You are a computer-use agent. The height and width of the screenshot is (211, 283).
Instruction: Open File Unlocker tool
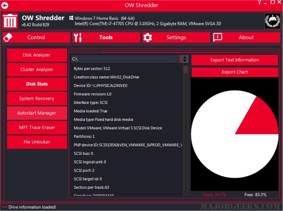(x=37, y=142)
